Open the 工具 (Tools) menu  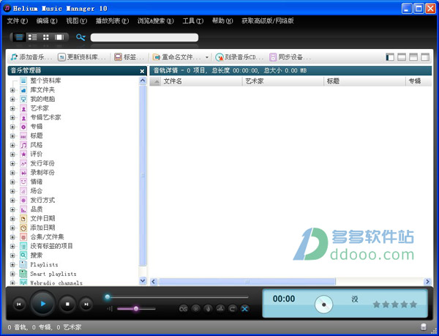click(193, 21)
